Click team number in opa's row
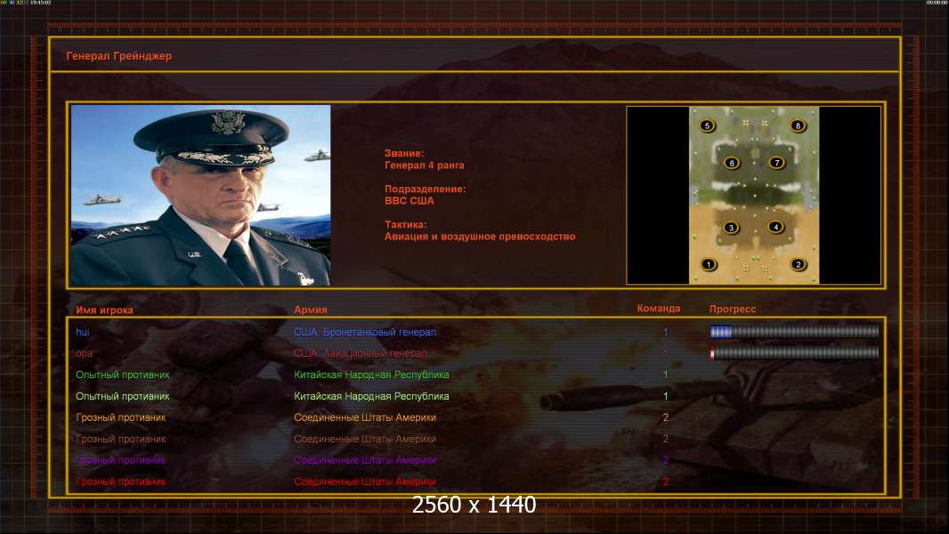 [666, 353]
